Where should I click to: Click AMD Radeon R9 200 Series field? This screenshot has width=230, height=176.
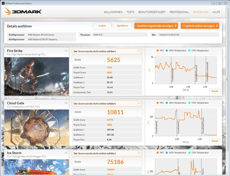[51, 35]
